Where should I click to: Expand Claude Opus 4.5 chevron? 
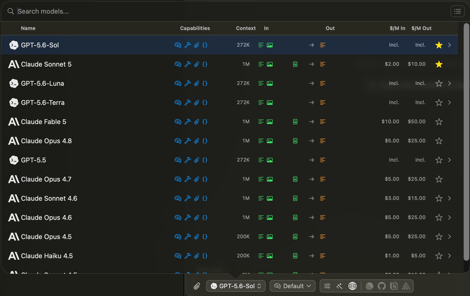pos(450,236)
